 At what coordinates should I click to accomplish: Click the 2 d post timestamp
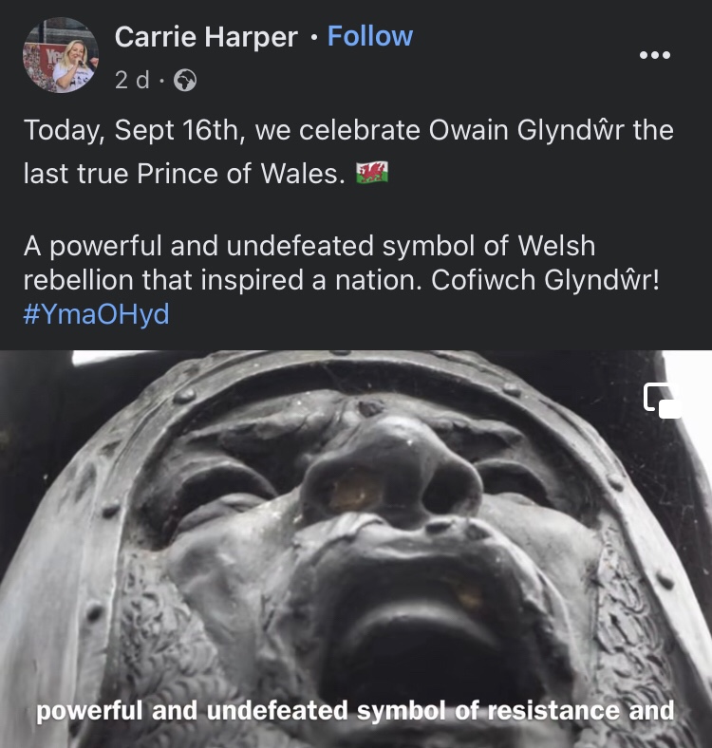tap(132, 80)
